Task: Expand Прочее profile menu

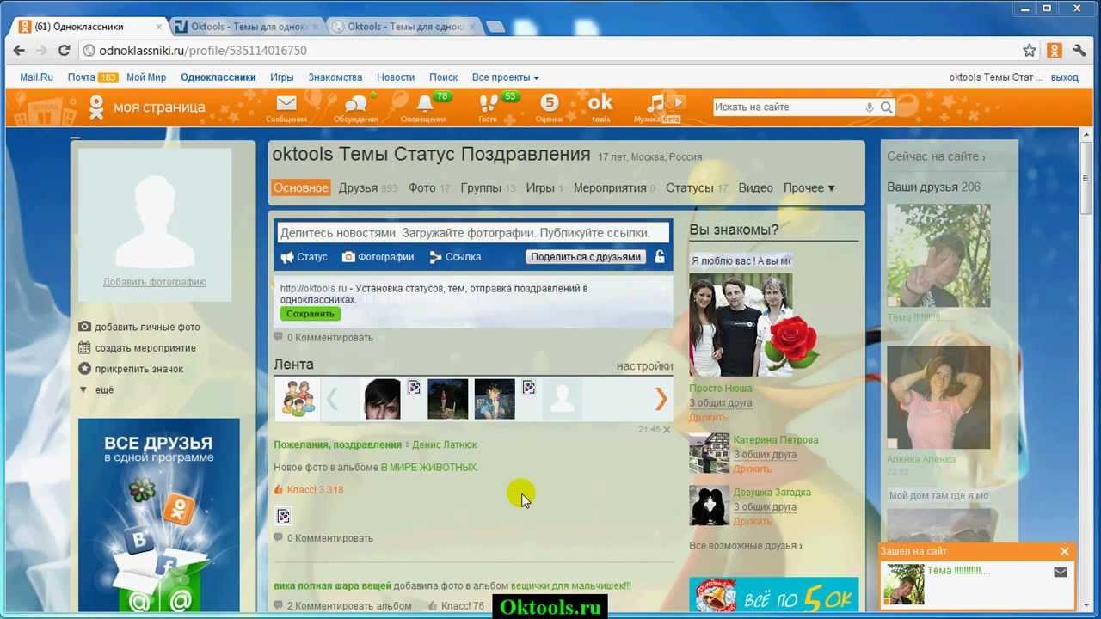Action: point(809,187)
